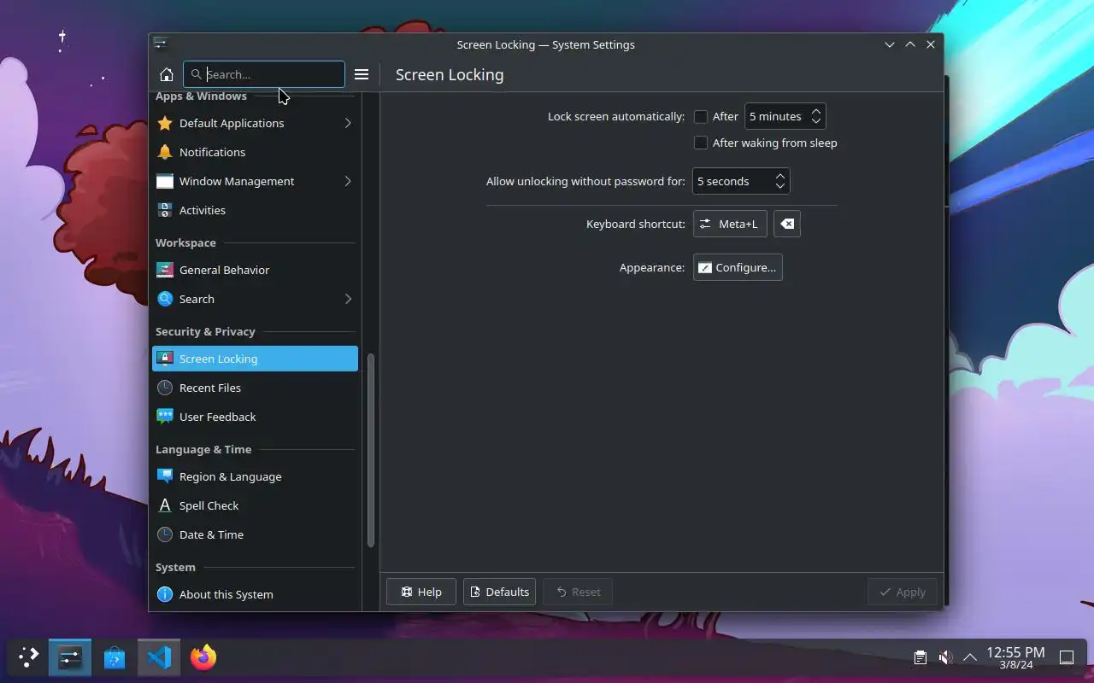Open the volume tray icon
The width and height of the screenshot is (1094, 683).
pos(944,657)
